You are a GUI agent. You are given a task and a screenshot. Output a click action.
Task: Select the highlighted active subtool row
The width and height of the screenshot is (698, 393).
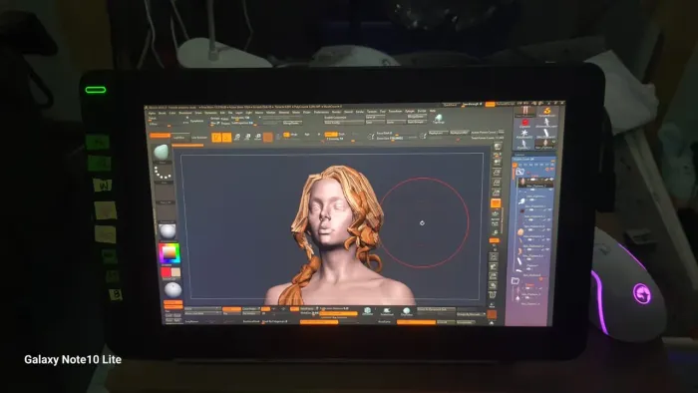pyautogui.click(x=534, y=182)
